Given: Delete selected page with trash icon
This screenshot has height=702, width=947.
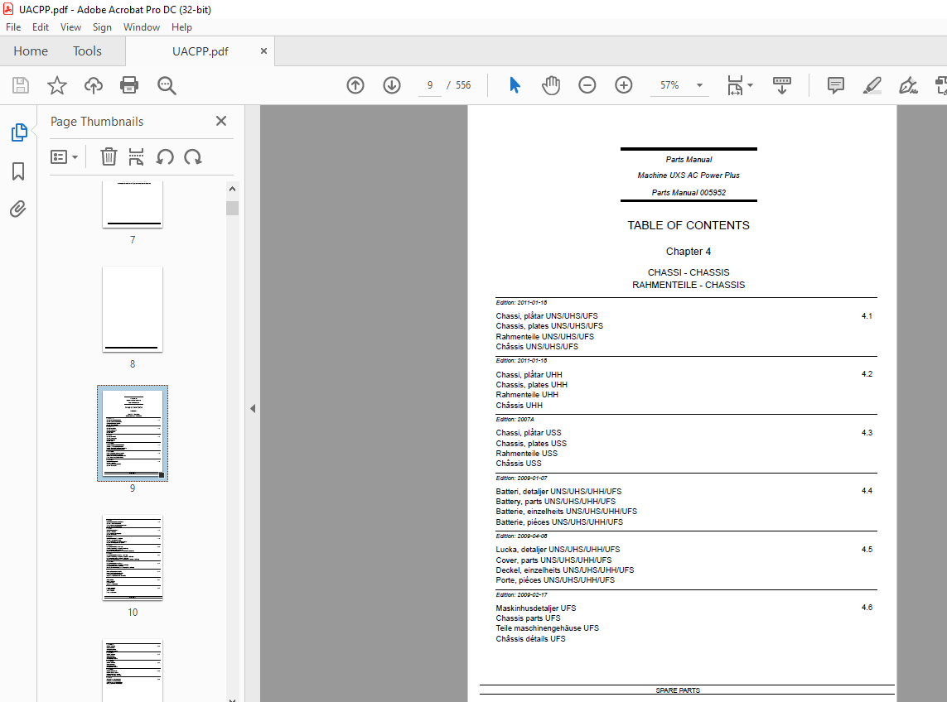Looking at the screenshot, I should coord(109,157).
